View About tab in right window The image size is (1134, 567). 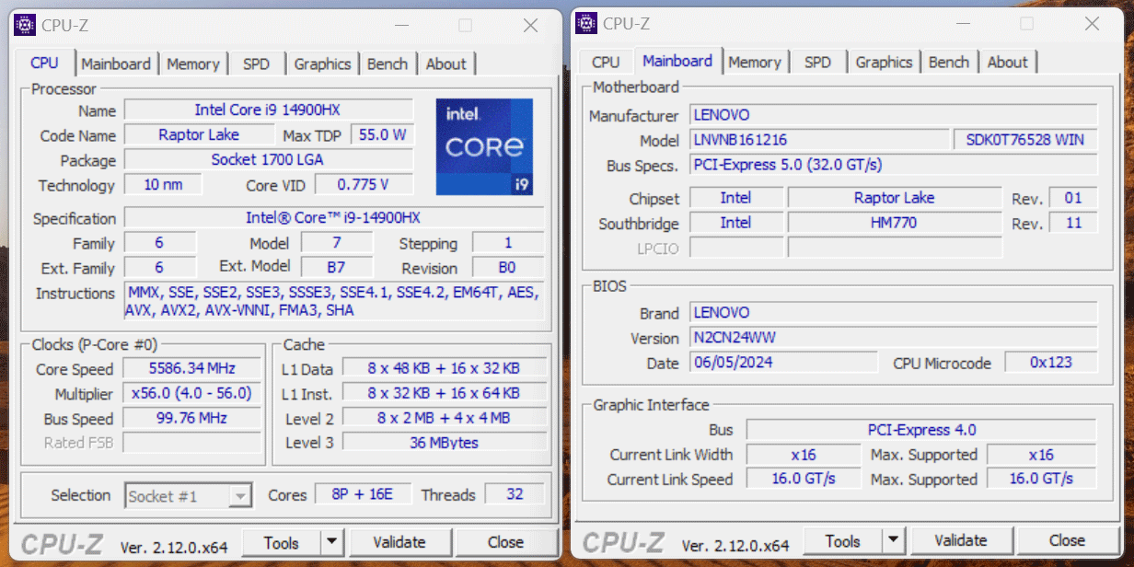[x=1007, y=62]
